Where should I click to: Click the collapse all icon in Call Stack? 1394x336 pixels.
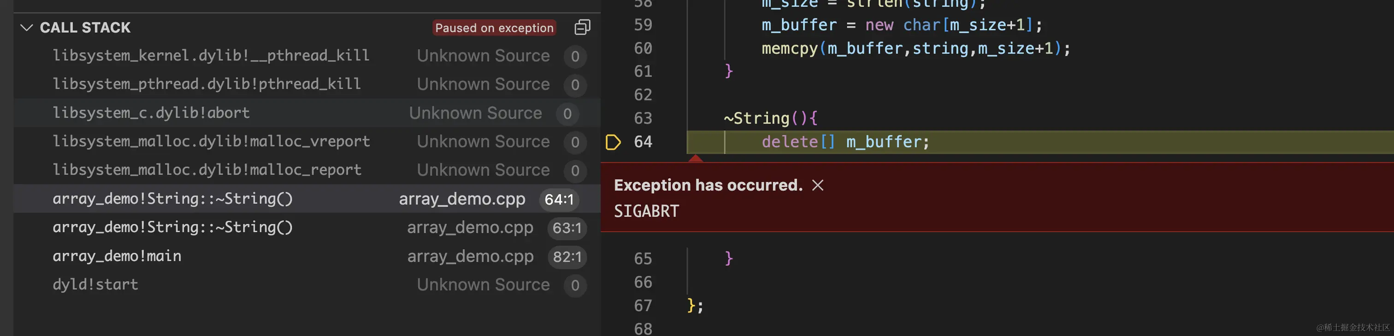[582, 28]
